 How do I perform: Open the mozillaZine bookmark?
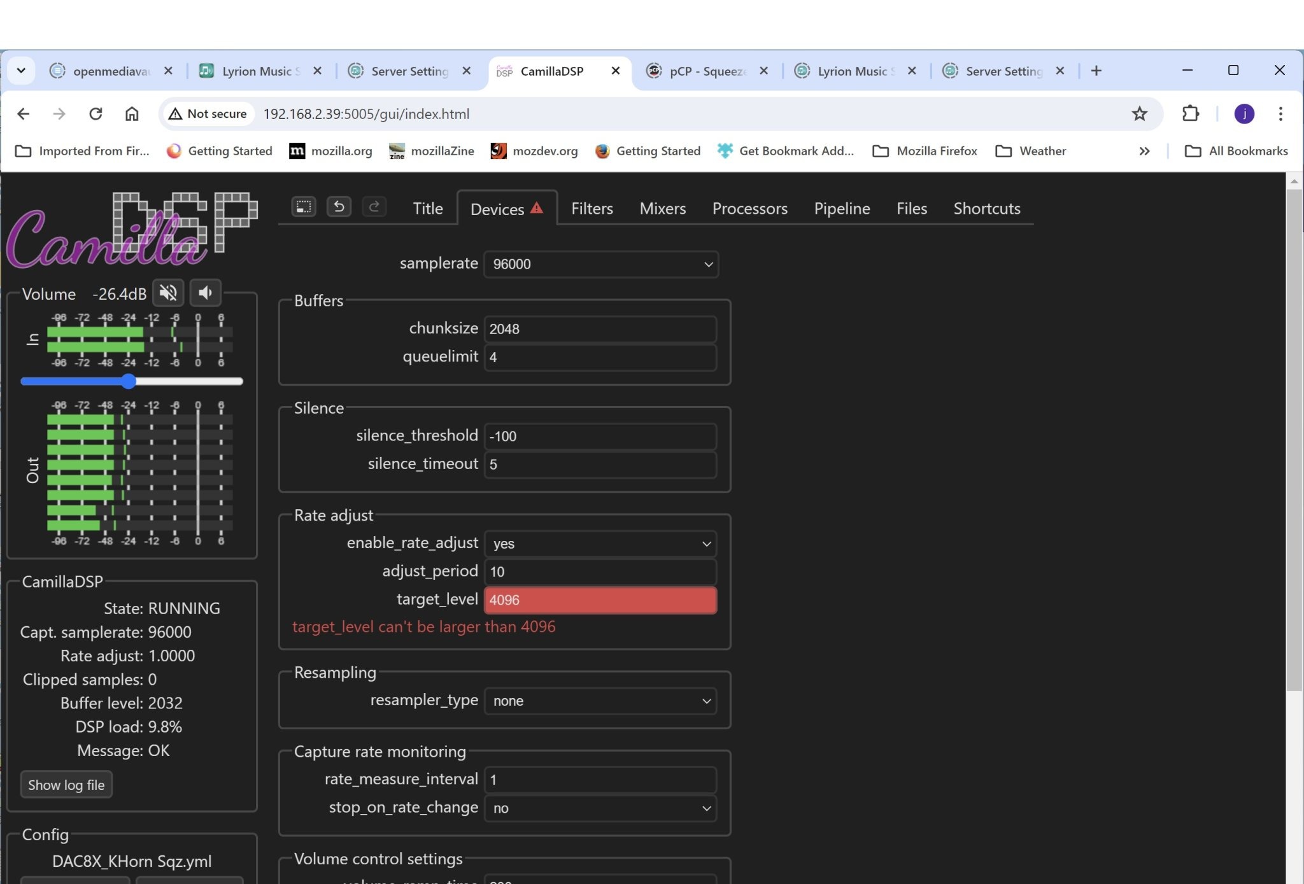[431, 151]
